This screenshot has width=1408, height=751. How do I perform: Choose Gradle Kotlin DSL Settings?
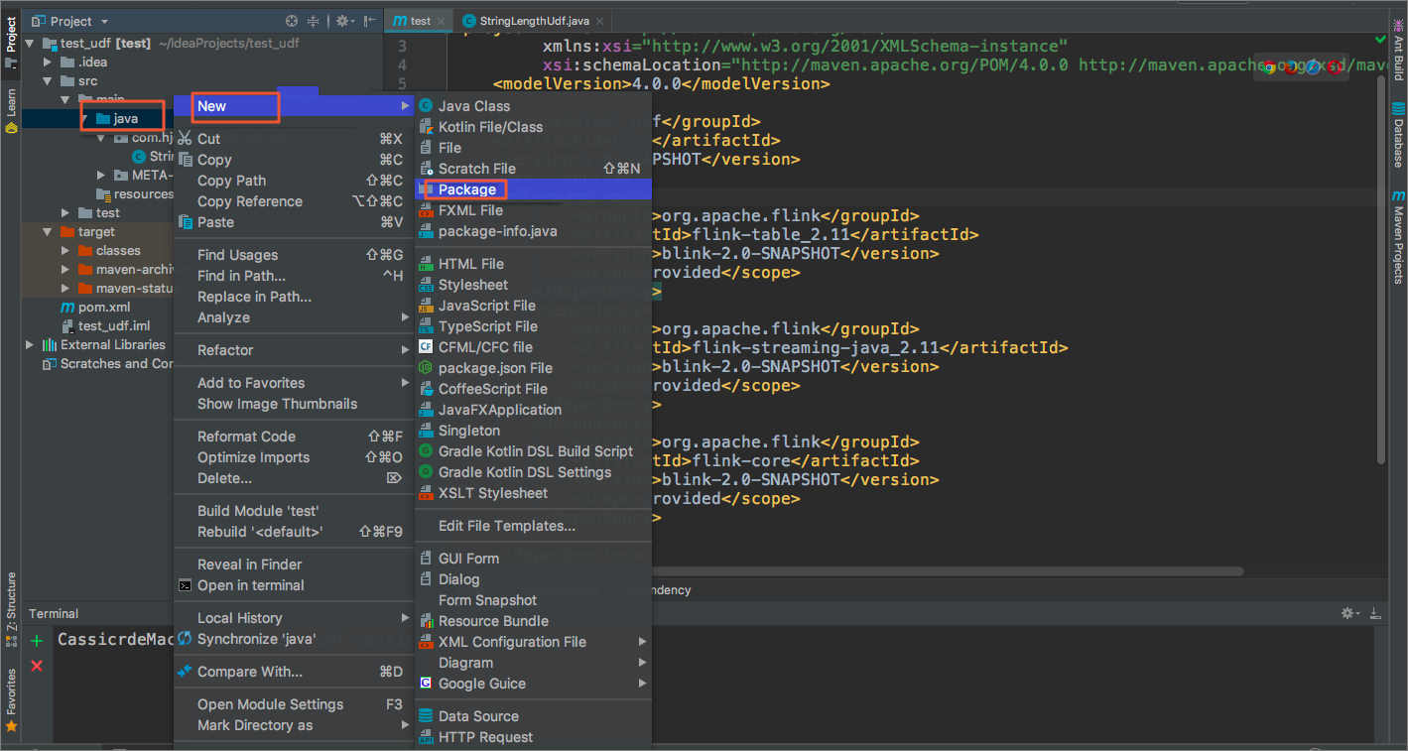pos(532,472)
